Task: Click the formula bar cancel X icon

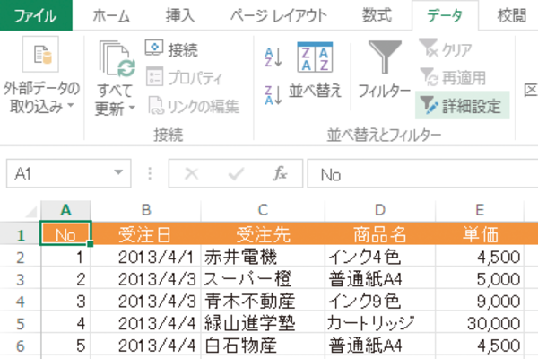Action: pyautogui.click(x=192, y=174)
